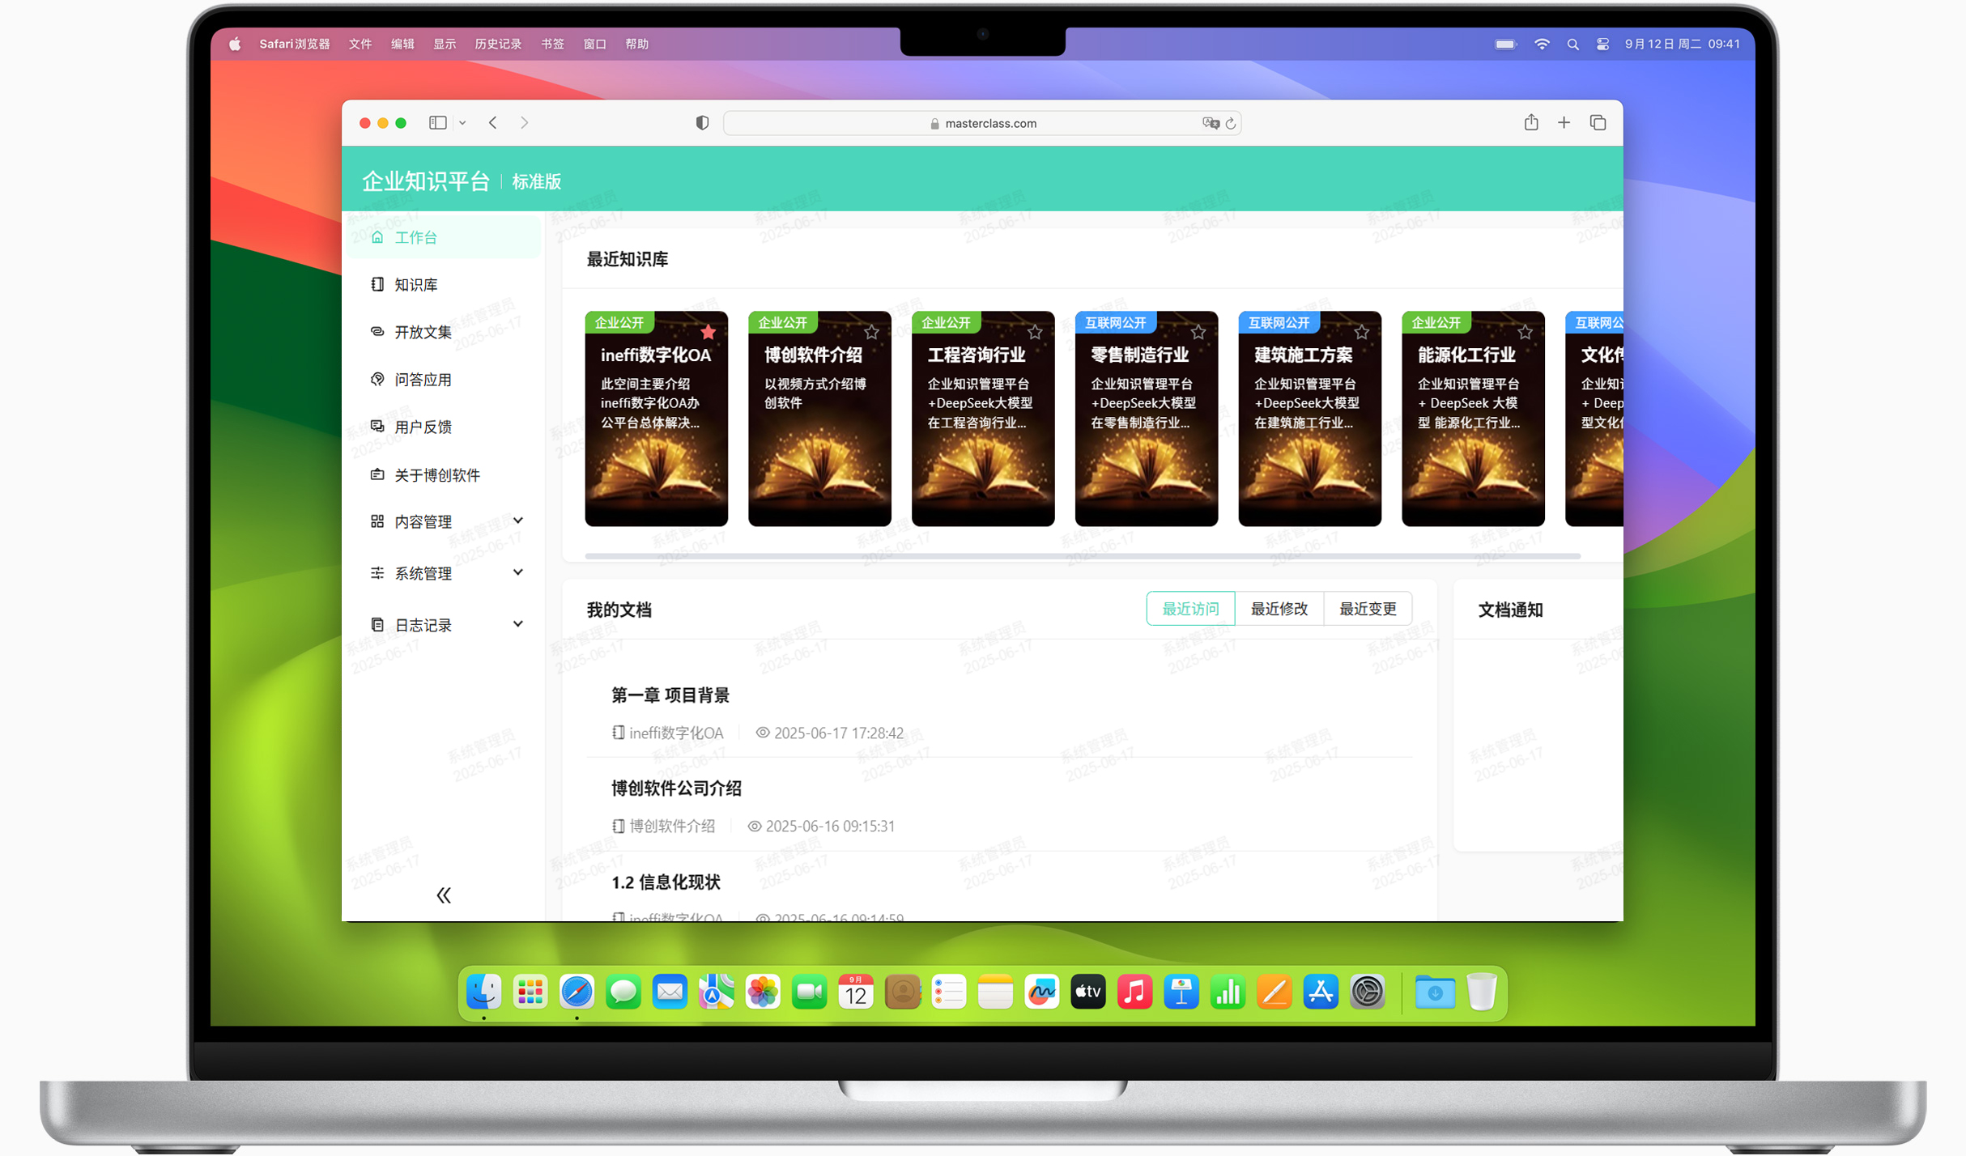Click the 企业知识平台 header title
Viewport: 1966px width, 1156px height.
point(426,181)
